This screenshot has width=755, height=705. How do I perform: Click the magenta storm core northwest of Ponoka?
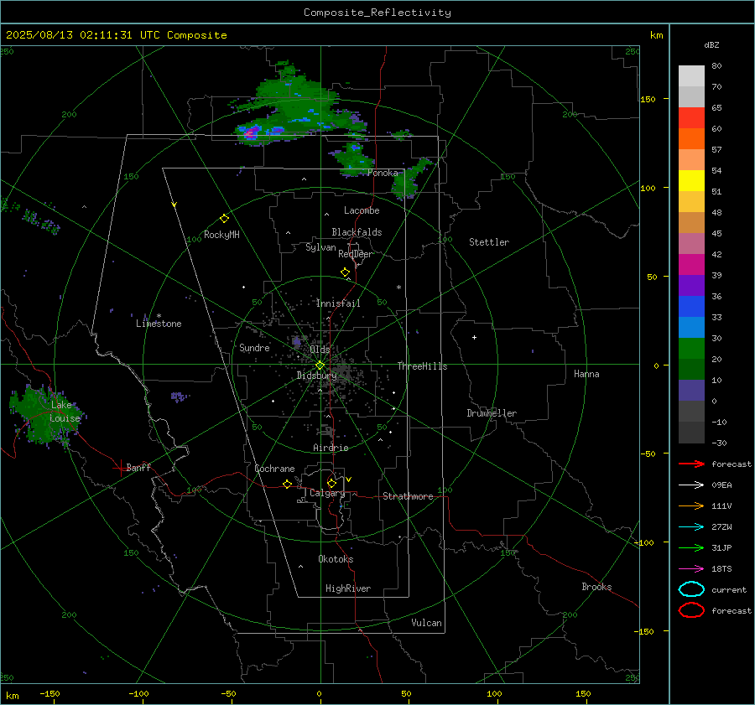pyautogui.click(x=251, y=133)
